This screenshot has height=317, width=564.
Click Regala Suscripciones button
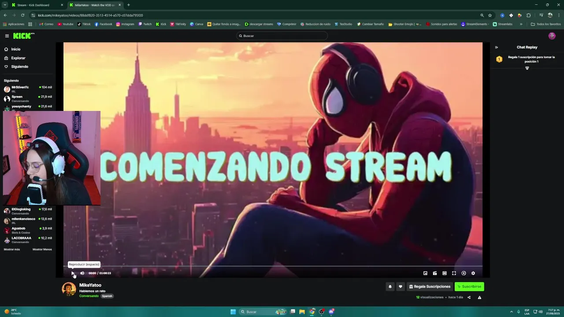click(430, 287)
